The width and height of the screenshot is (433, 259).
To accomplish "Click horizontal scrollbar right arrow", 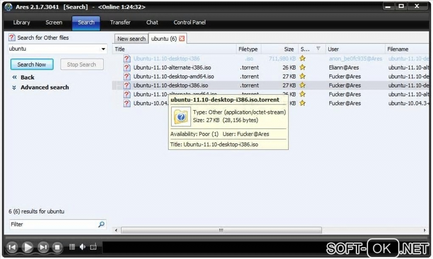I will click(425, 230).
